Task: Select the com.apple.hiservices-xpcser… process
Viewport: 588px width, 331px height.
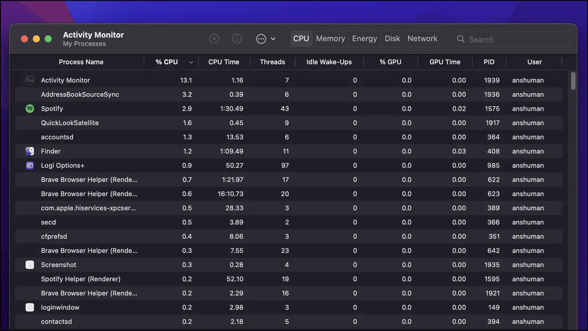Action: pyautogui.click(x=289, y=208)
